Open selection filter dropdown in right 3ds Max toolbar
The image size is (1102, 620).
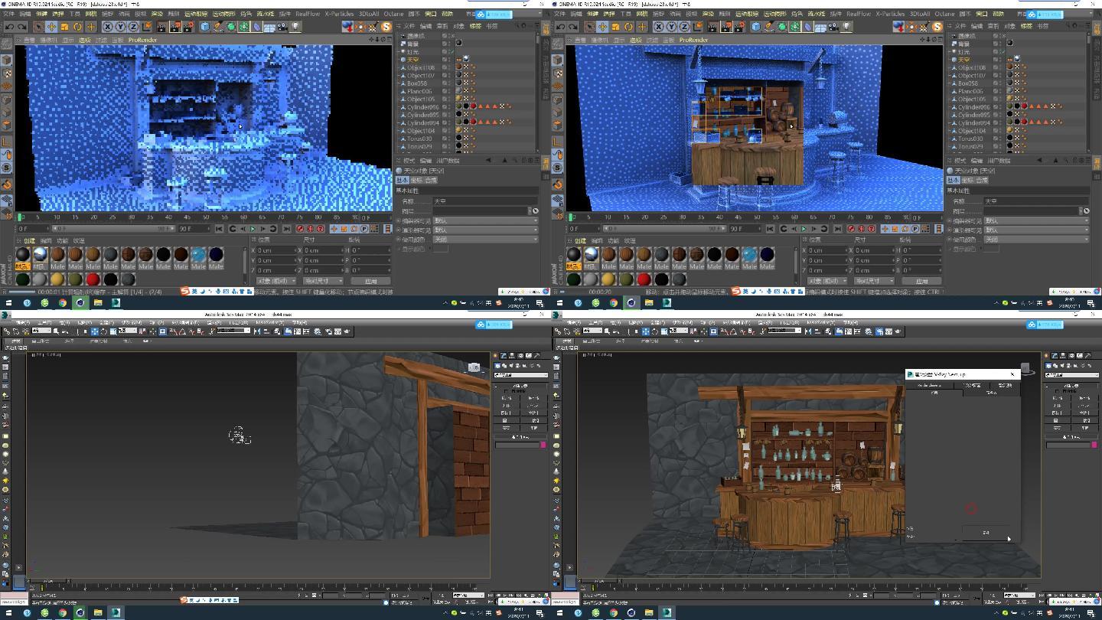tap(593, 331)
